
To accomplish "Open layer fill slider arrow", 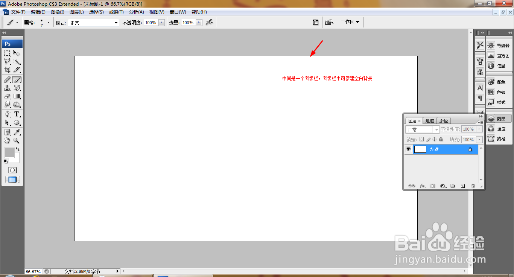I will point(479,140).
